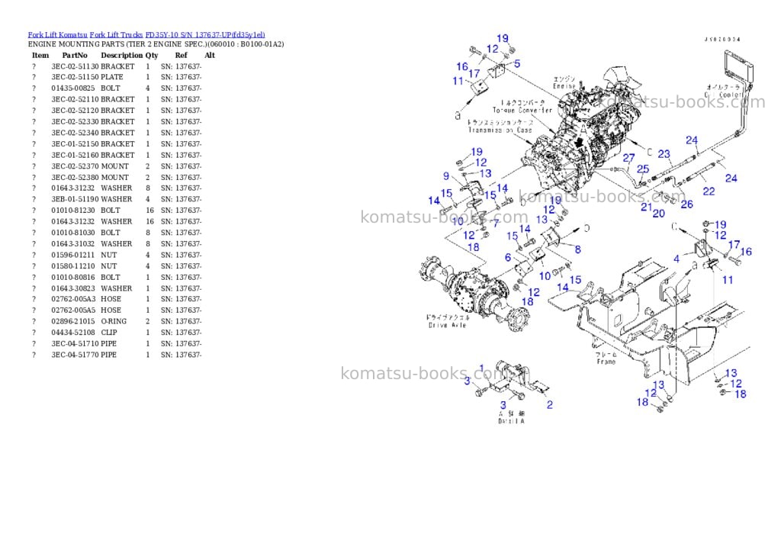The height and width of the screenshot is (553, 781).
Task: Click callout number 4 in the diagram
Action: point(677,259)
